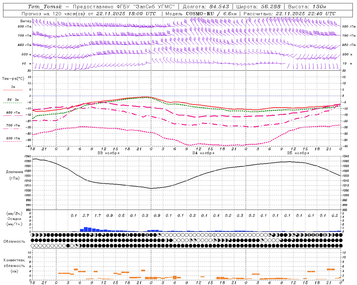The height and width of the screenshot is (285, 357).
Task: Click the Долгота: 84.543 value
Action: pos(206,7)
